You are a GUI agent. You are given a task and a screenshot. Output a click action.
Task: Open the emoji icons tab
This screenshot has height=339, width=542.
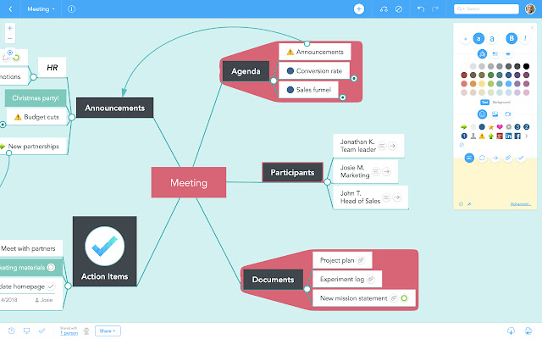[482, 114]
